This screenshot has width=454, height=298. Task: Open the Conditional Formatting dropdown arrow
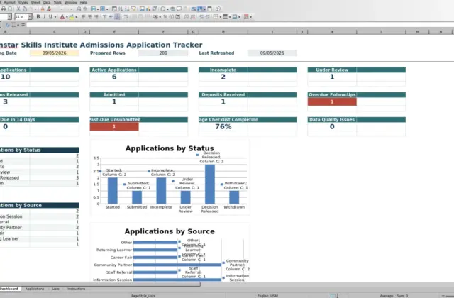point(250,17)
